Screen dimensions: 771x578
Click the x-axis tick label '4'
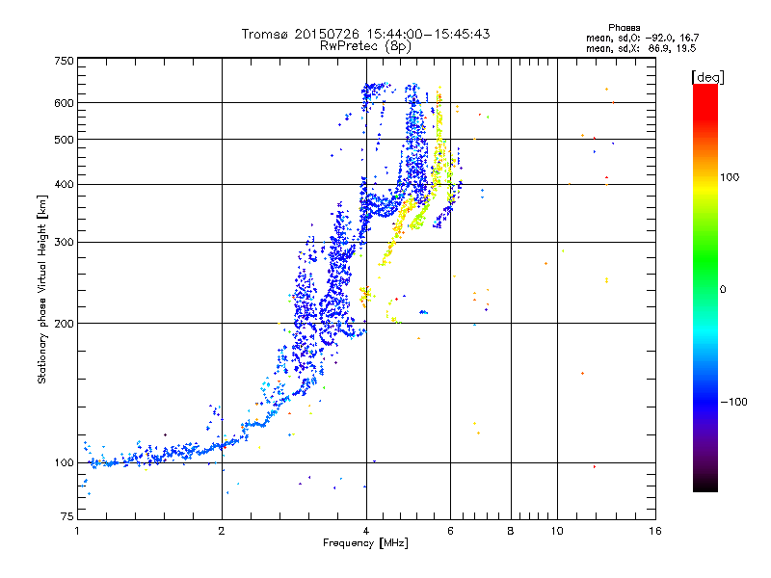(x=366, y=531)
